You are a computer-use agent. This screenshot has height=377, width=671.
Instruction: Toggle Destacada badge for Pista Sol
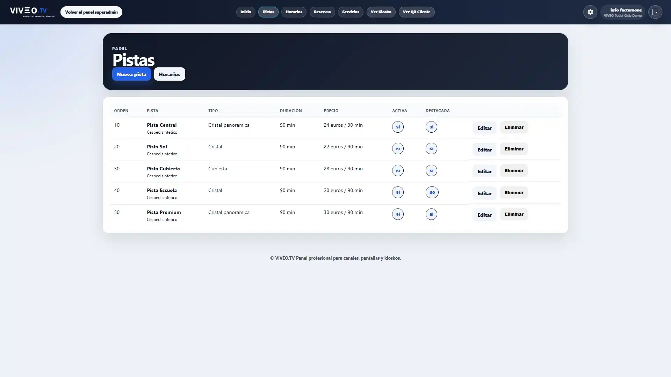point(431,148)
